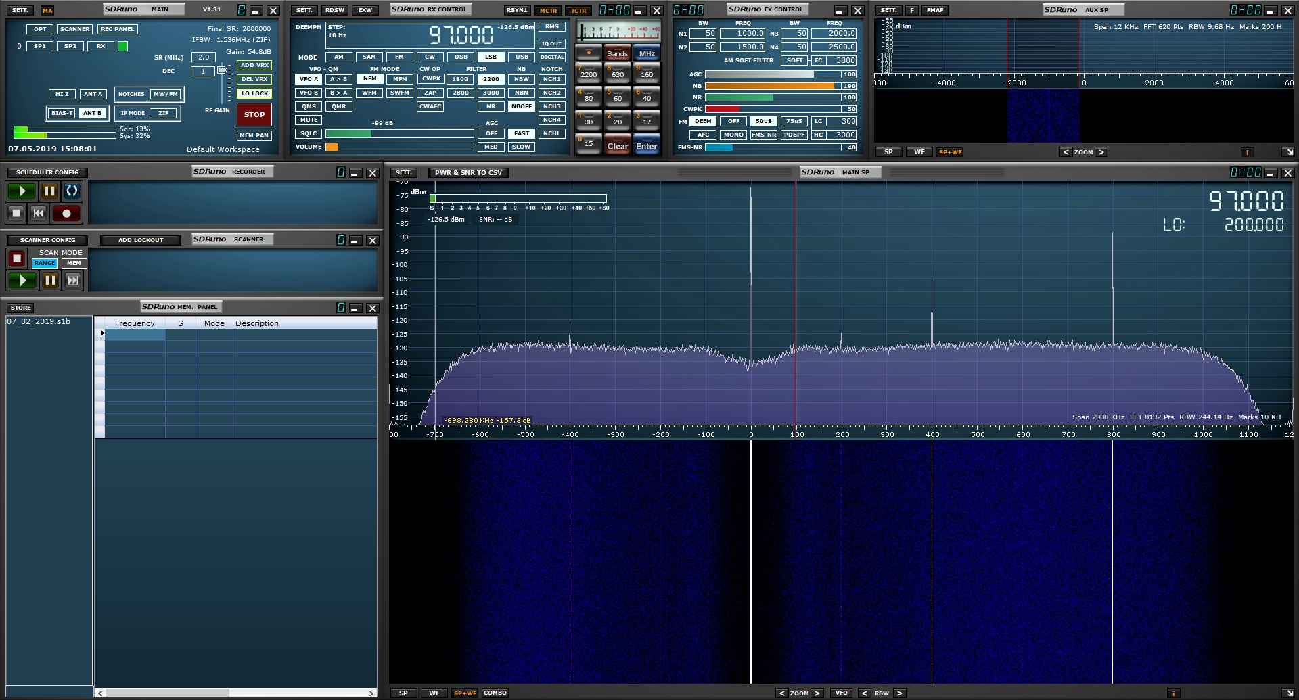Open the SCANNER panel button
This screenshot has height=700, width=1299.
[74, 29]
